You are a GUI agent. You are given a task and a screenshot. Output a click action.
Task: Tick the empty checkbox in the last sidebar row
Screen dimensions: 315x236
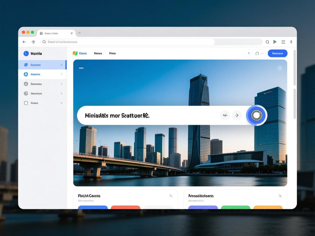click(x=26, y=103)
